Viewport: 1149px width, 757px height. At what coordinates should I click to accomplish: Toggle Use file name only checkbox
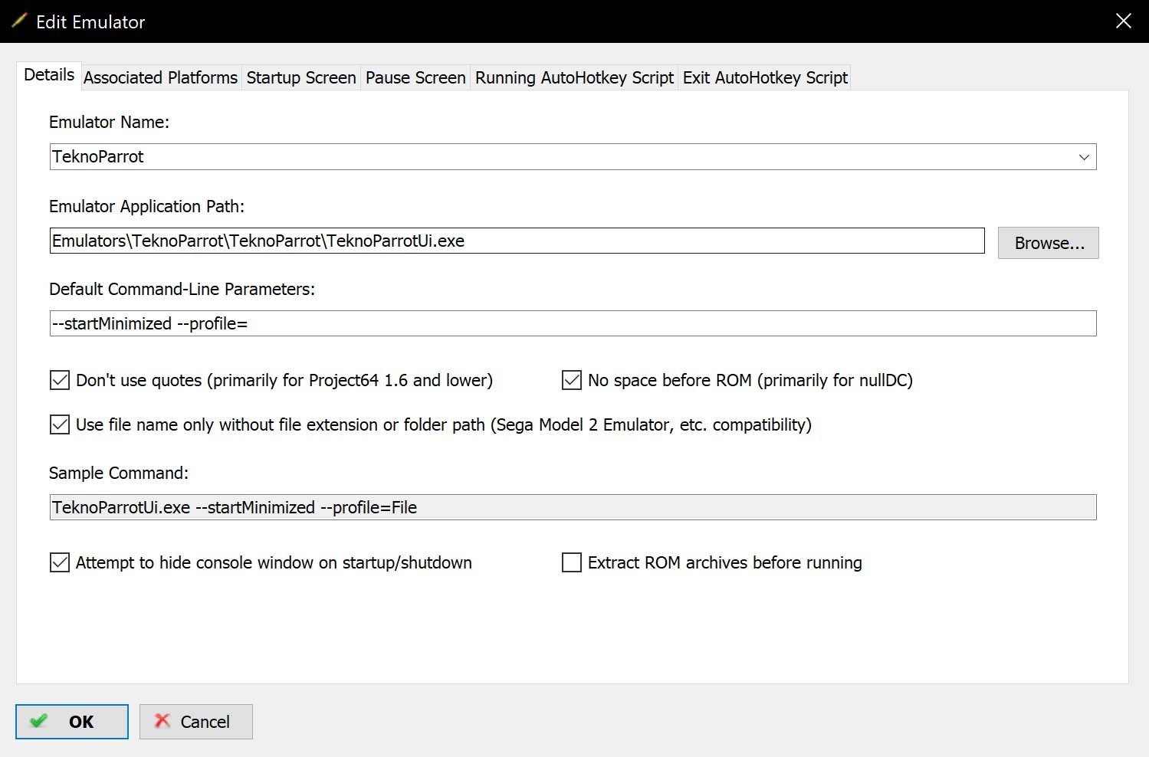60,424
